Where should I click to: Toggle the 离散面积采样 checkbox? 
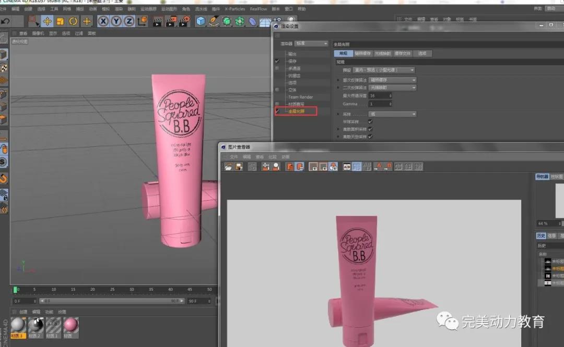(x=370, y=129)
